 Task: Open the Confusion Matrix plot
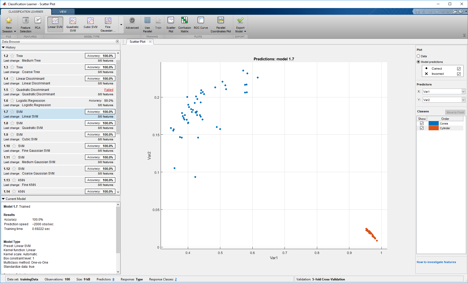click(185, 25)
